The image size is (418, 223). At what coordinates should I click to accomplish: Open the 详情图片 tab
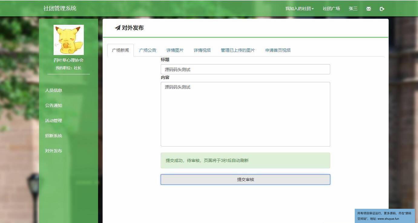tap(175, 50)
